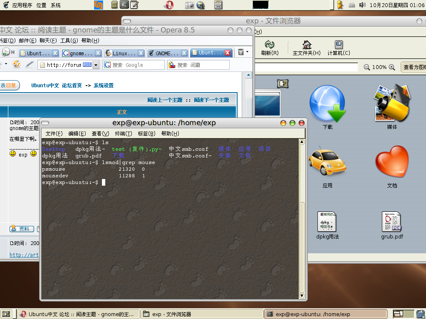The image size is (426, 319).
Task: Switch to the gnome... Opera tab
Action: point(82,53)
